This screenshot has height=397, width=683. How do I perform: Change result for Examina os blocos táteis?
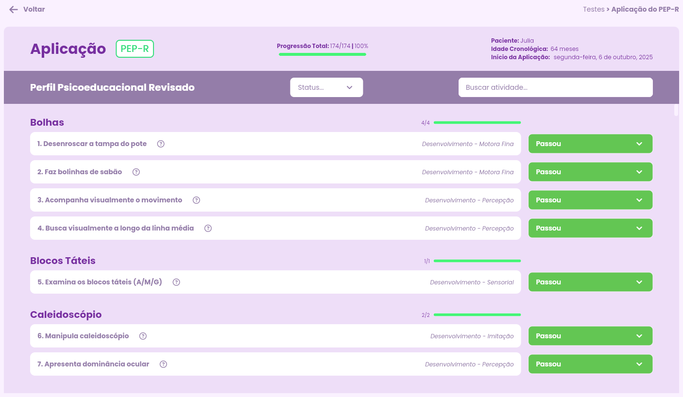(590, 282)
